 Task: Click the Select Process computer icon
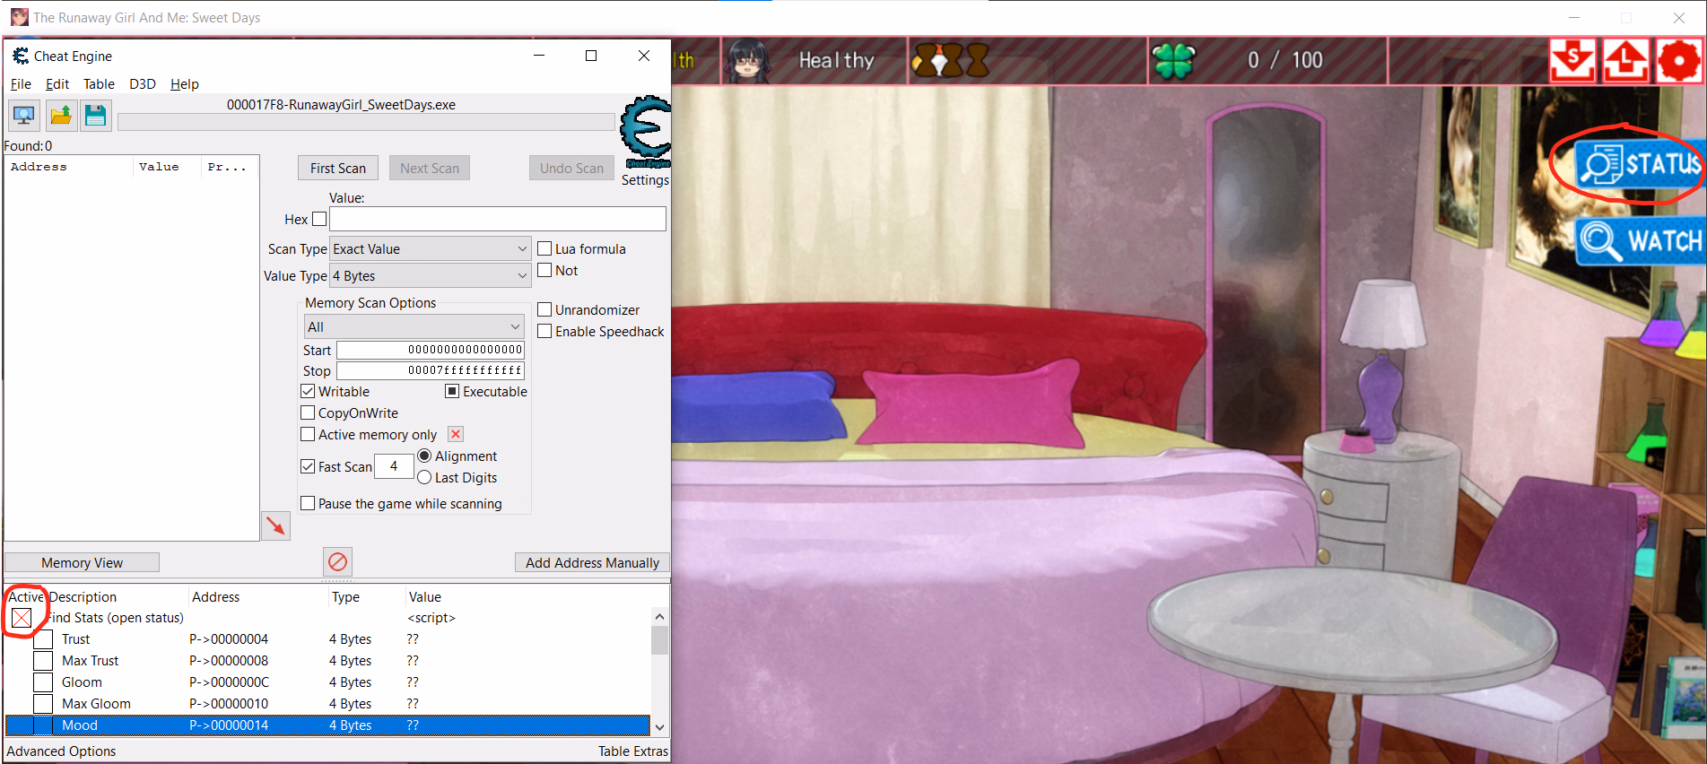point(23,116)
